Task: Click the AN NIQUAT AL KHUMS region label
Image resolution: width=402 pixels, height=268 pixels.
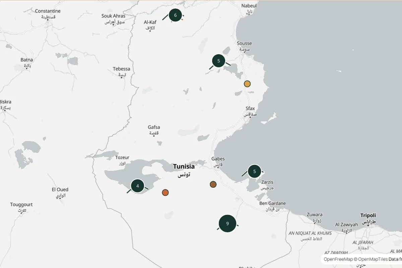Action: tap(310, 236)
